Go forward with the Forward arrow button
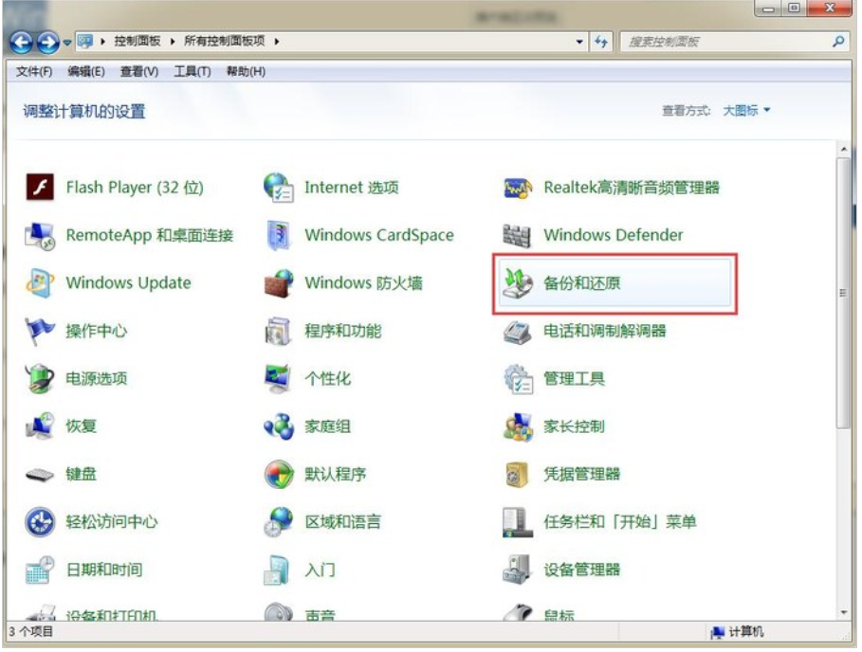This screenshot has height=652, width=862. tap(47, 42)
